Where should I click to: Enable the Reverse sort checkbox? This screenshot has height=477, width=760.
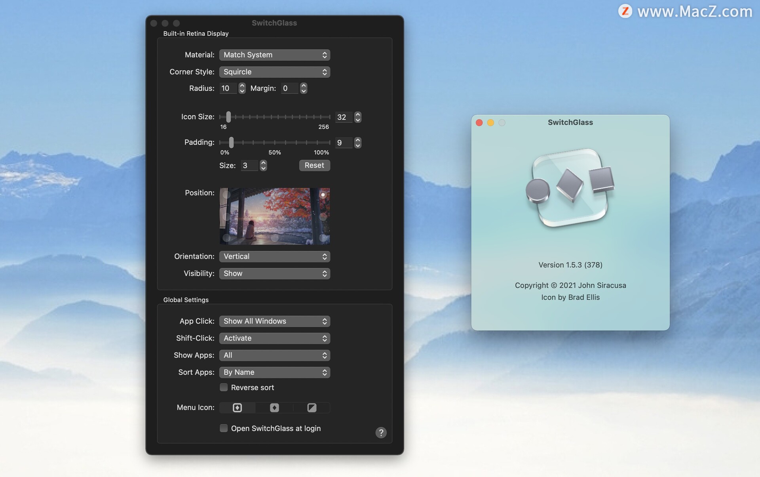tap(224, 387)
